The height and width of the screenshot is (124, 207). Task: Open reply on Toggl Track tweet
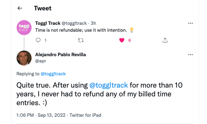coord(38,40)
